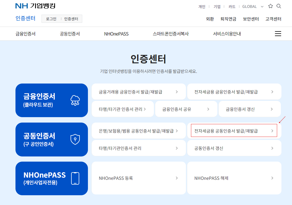Viewport: 292px width, 205px height.
Task: Open the 카드 link
Action: coord(232,7)
